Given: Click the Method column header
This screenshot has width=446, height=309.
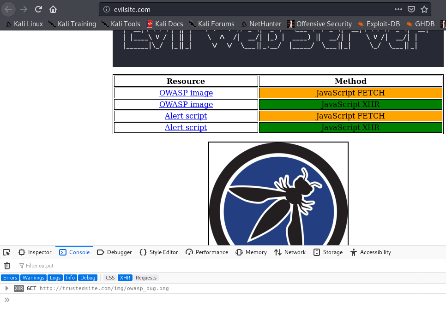Looking at the screenshot, I should point(350,81).
